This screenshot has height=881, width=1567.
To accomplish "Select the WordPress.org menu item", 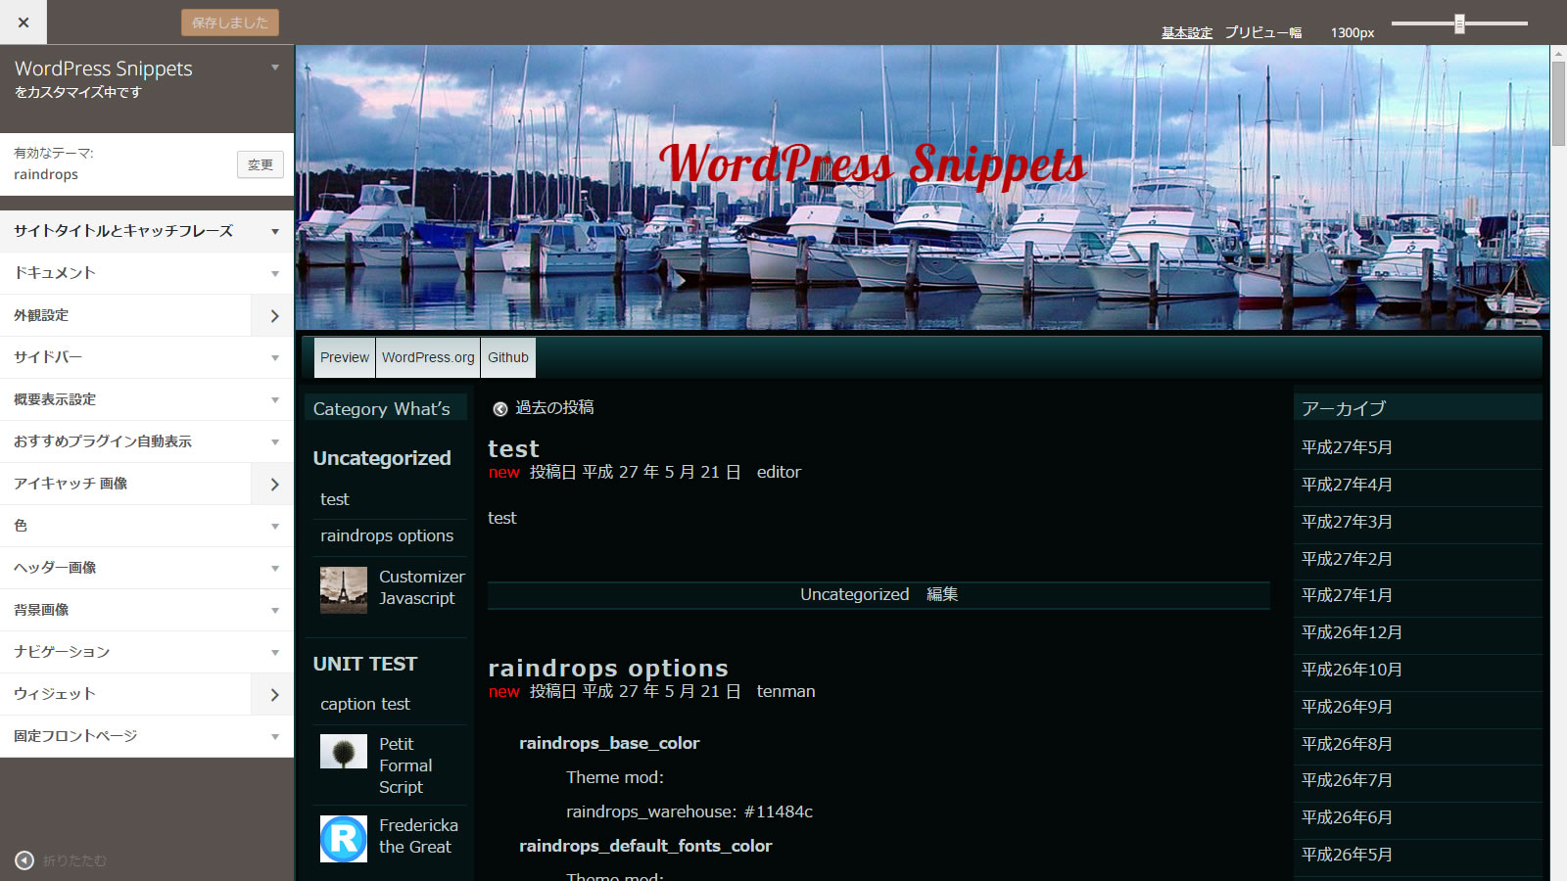I will 428,357.
